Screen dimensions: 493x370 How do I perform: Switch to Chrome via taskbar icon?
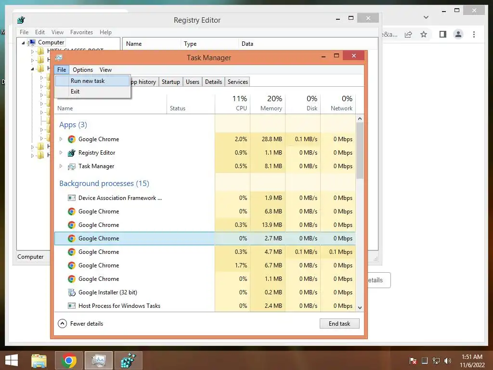69,360
